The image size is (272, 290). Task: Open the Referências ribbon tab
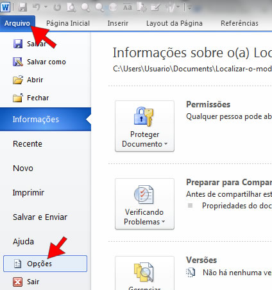tap(239, 23)
